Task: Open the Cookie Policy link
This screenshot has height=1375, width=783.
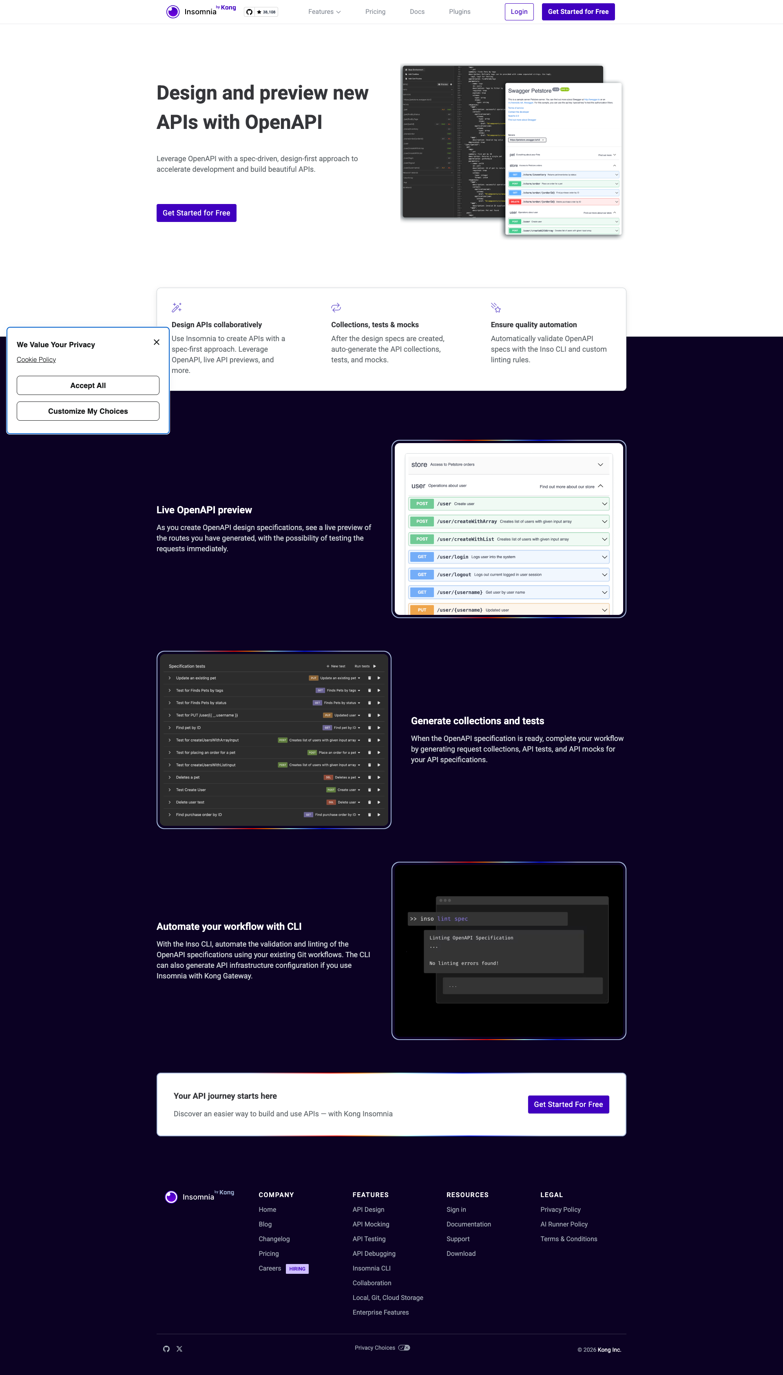Action: point(36,359)
